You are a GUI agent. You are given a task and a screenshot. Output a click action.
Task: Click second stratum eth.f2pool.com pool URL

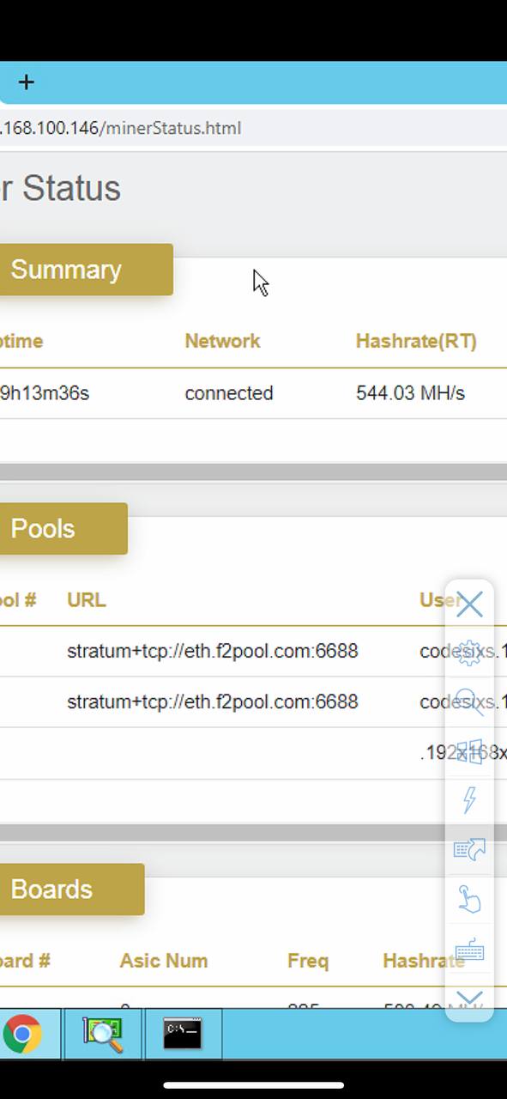tap(213, 701)
